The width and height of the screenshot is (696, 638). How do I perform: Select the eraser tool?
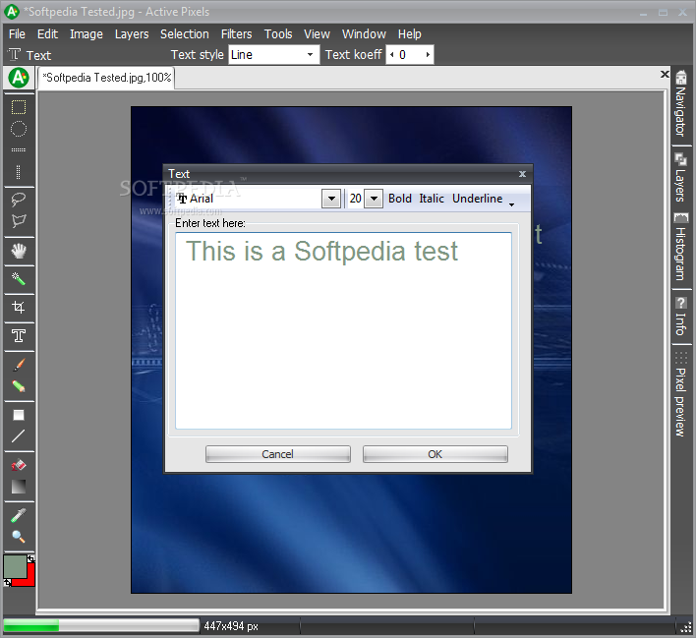[x=19, y=465]
